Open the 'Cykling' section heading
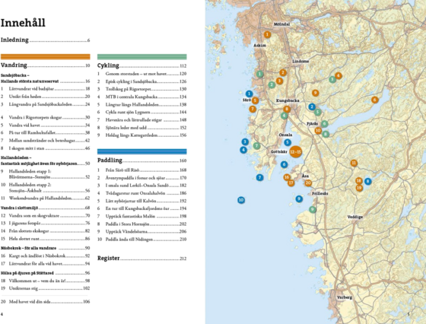Viewport: 426px width, 324px height. 108,65
